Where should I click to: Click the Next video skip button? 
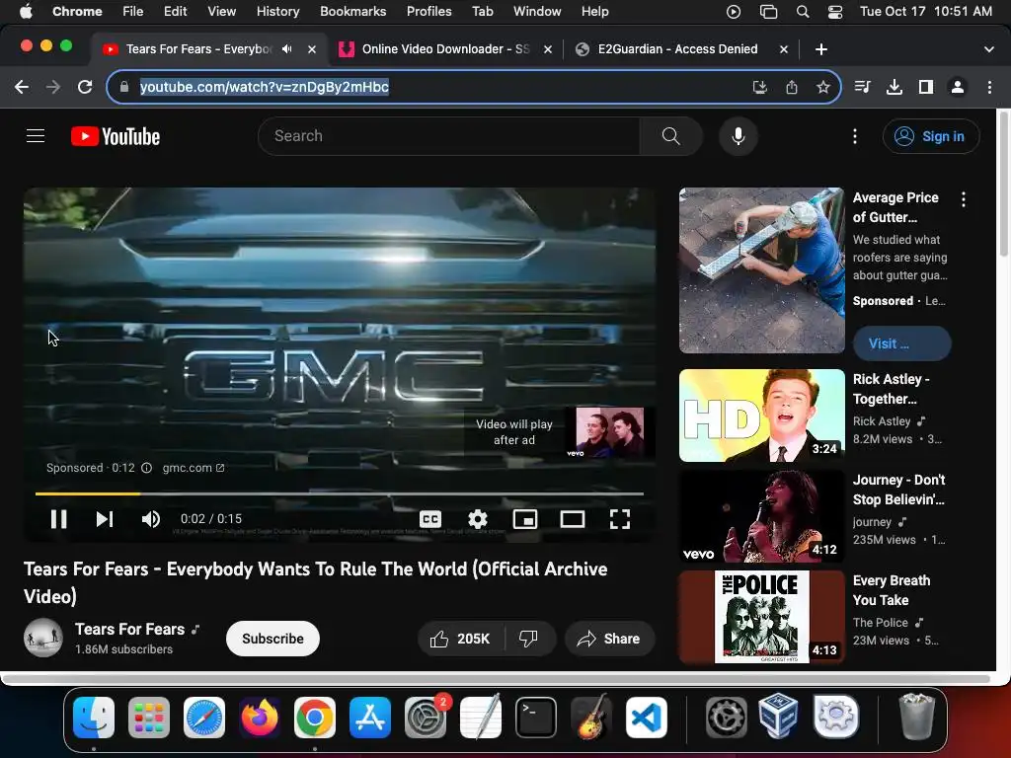tap(105, 519)
